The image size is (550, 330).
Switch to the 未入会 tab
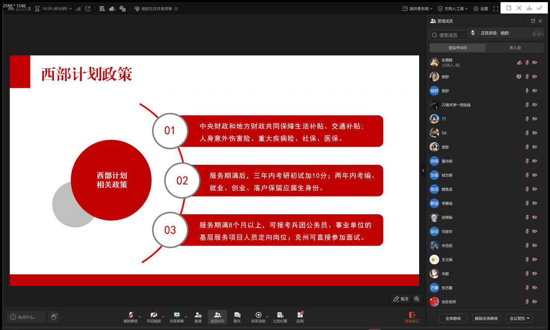tap(515, 48)
